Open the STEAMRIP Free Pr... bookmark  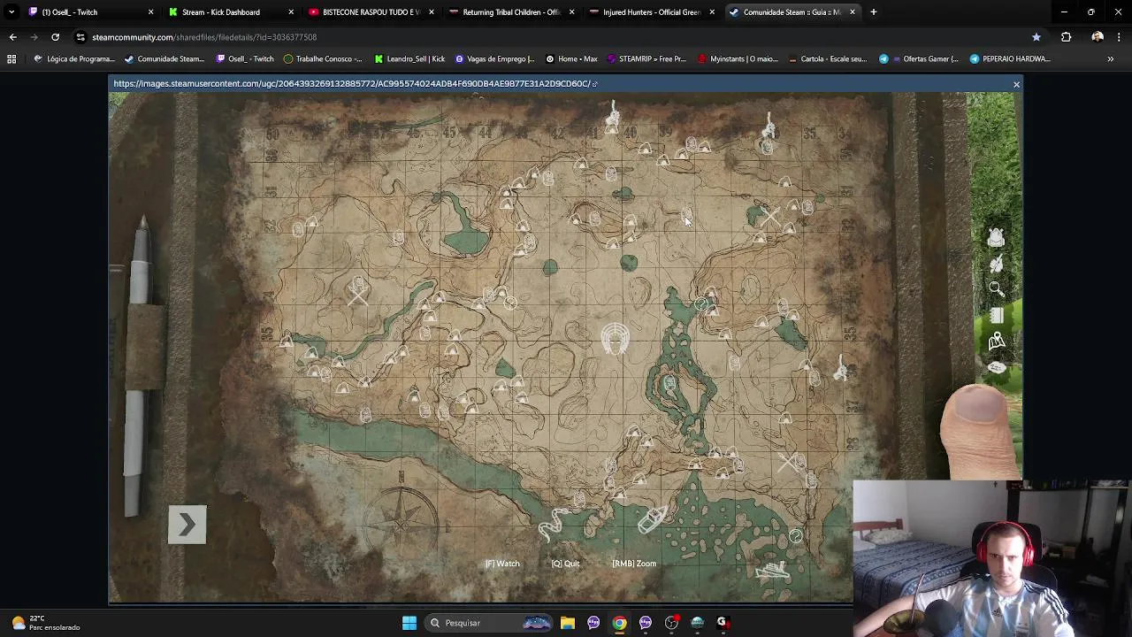646,59
